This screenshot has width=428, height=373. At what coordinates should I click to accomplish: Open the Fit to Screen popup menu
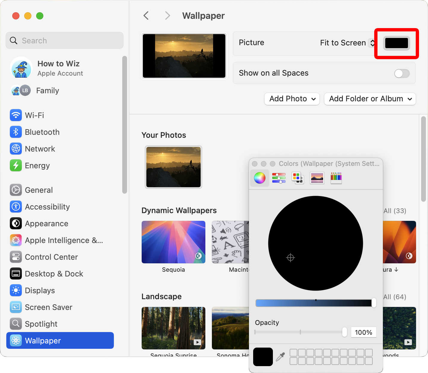tap(347, 43)
